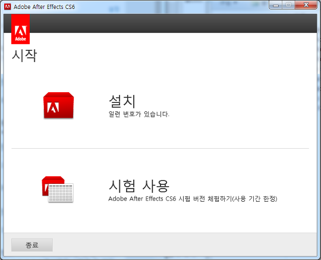Image resolution: width=321 pixels, height=260 pixels.
Task: Click the After Effects title bar icon
Action: click(7, 7)
